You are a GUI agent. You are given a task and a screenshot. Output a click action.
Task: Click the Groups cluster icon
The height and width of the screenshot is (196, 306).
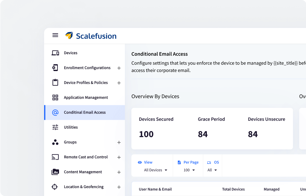pos(55,142)
